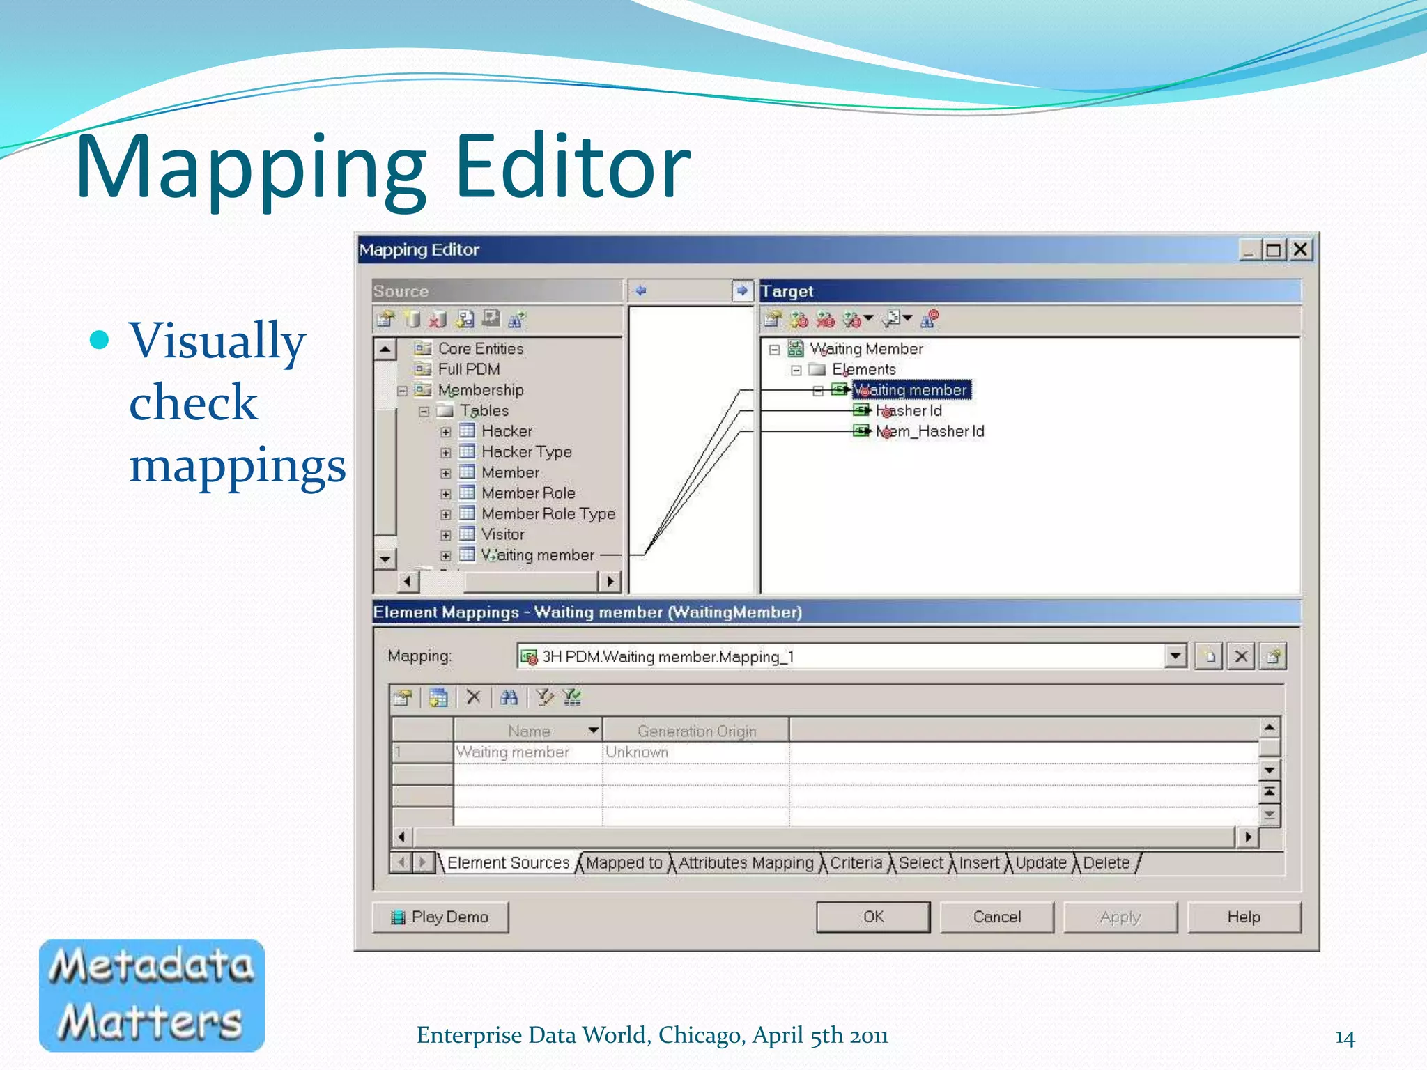The image size is (1427, 1070).
Task: Select Member Role Type in Source tree
Action: [548, 514]
